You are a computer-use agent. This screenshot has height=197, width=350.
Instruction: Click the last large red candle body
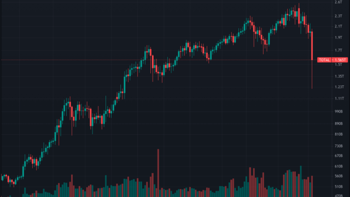point(312,46)
